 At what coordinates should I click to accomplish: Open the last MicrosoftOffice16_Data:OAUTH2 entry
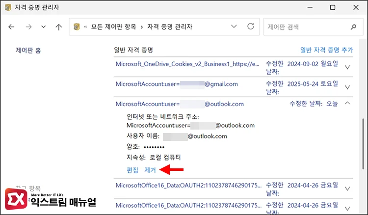tap(189, 205)
